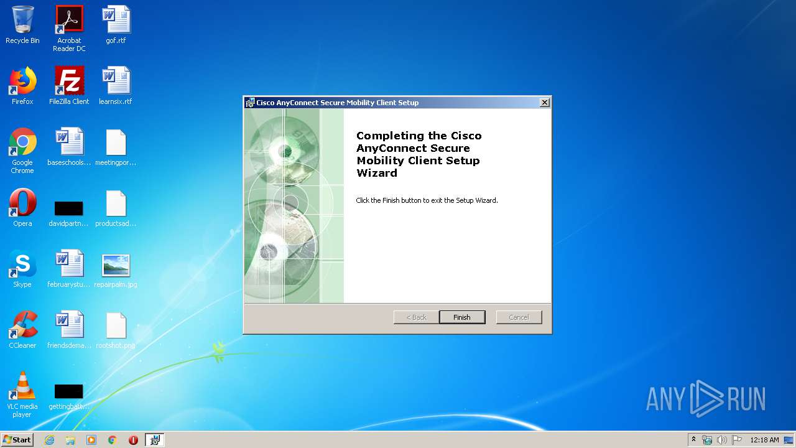Select the productsad file icon
The width and height of the screenshot is (796, 448).
pos(116,208)
